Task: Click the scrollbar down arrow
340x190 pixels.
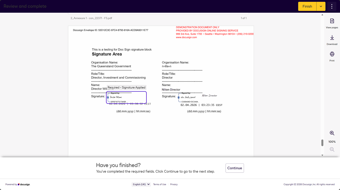Action: point(322,155)
